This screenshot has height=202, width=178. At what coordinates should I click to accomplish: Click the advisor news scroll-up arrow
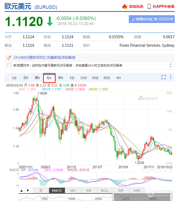(x=171, y=64)
